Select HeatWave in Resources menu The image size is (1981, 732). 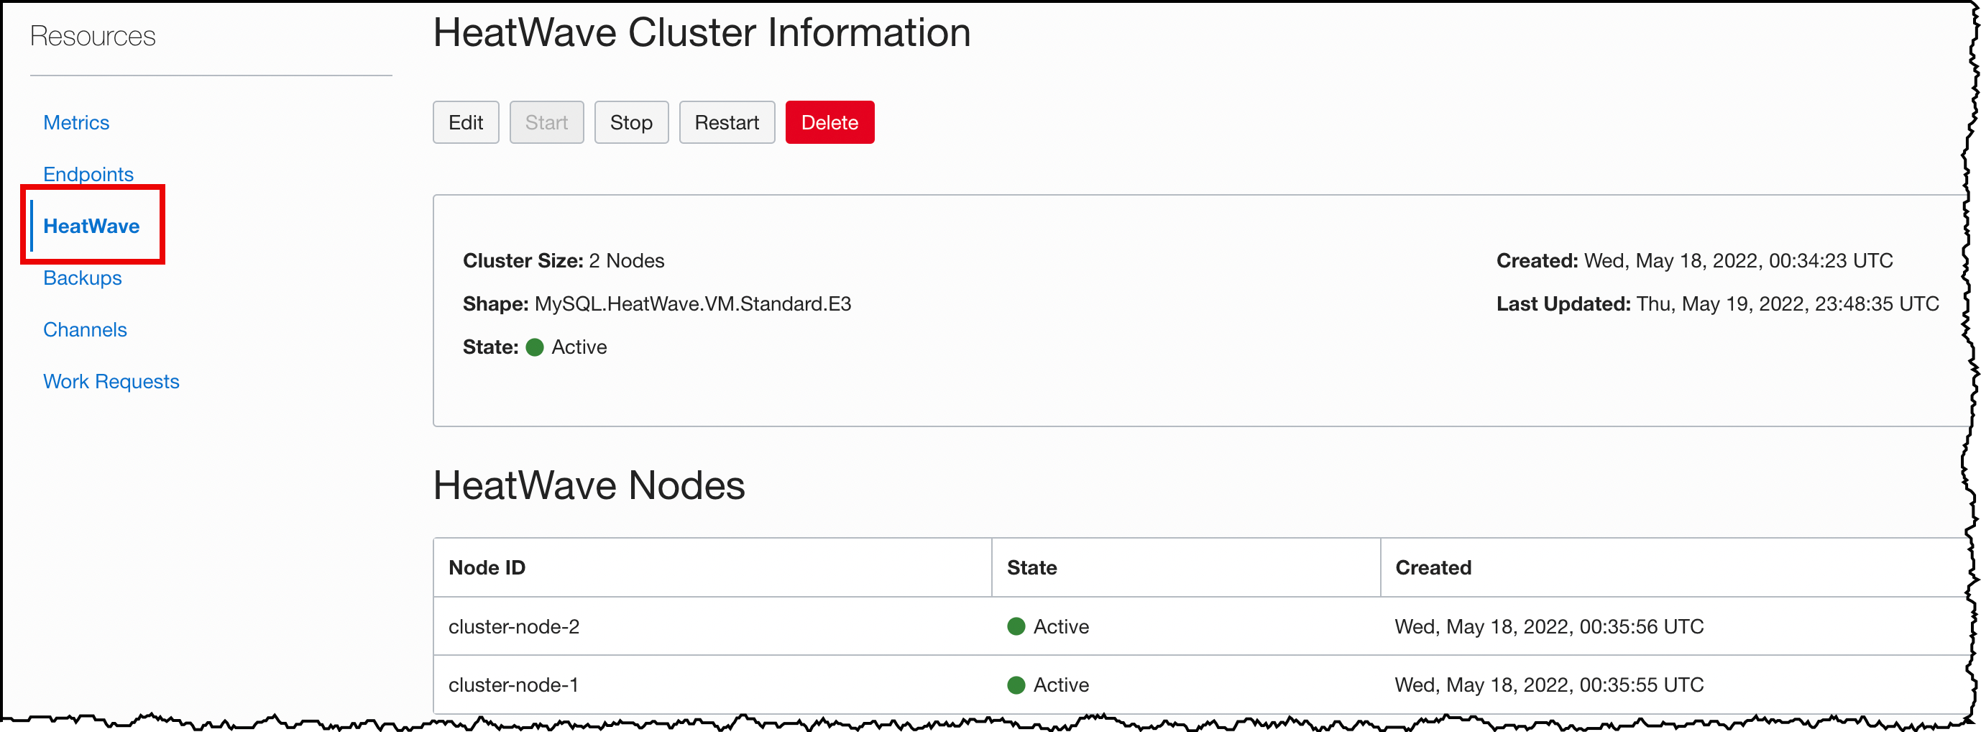(91, 226)
